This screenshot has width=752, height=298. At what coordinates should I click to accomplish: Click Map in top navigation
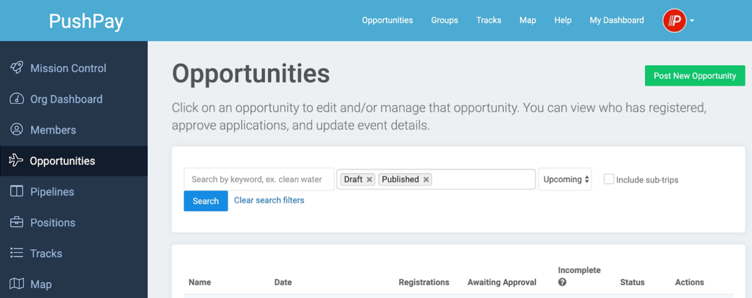click(528, 21)
